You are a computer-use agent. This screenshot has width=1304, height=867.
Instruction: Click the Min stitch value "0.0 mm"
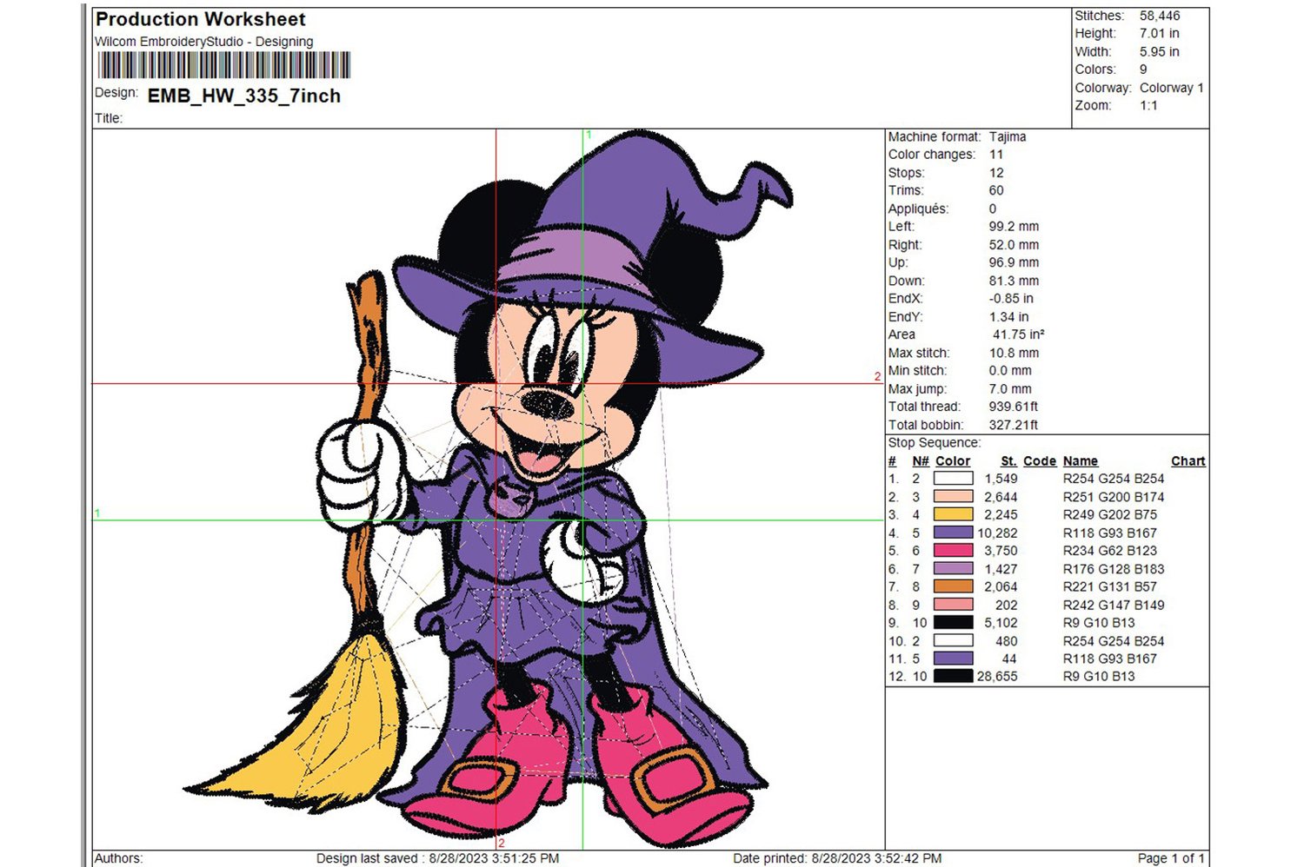[1010, 371]
